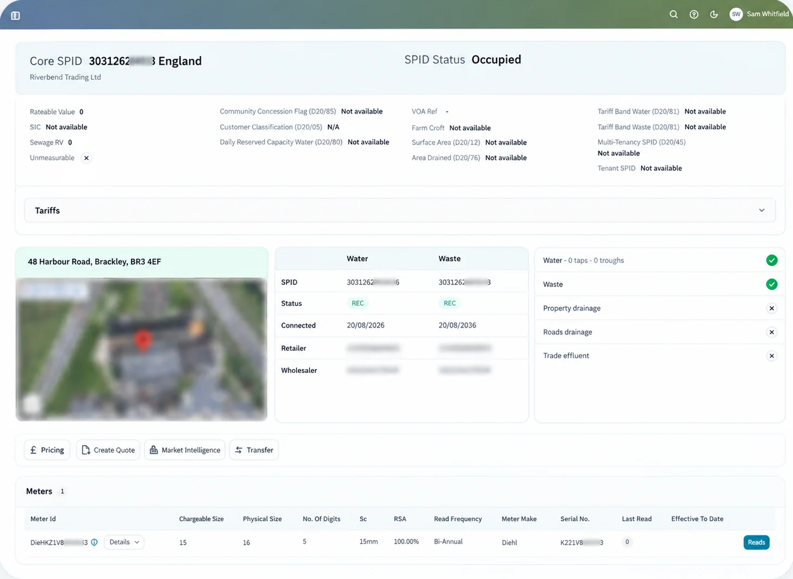Image resolution: width=793 pixels, height=579 pixels.
Task: Click the Water column header
Action: tap(357, 259)
